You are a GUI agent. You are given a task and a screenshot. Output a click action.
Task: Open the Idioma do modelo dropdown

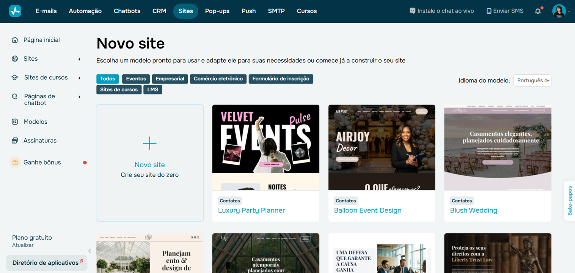point(532,80)
